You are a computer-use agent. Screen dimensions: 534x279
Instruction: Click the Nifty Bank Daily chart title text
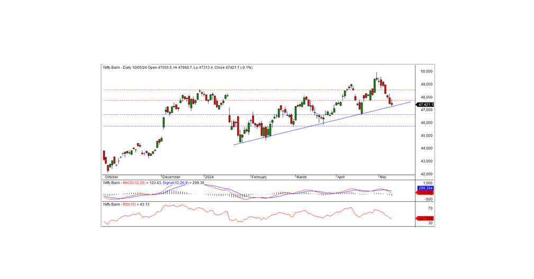178,68
